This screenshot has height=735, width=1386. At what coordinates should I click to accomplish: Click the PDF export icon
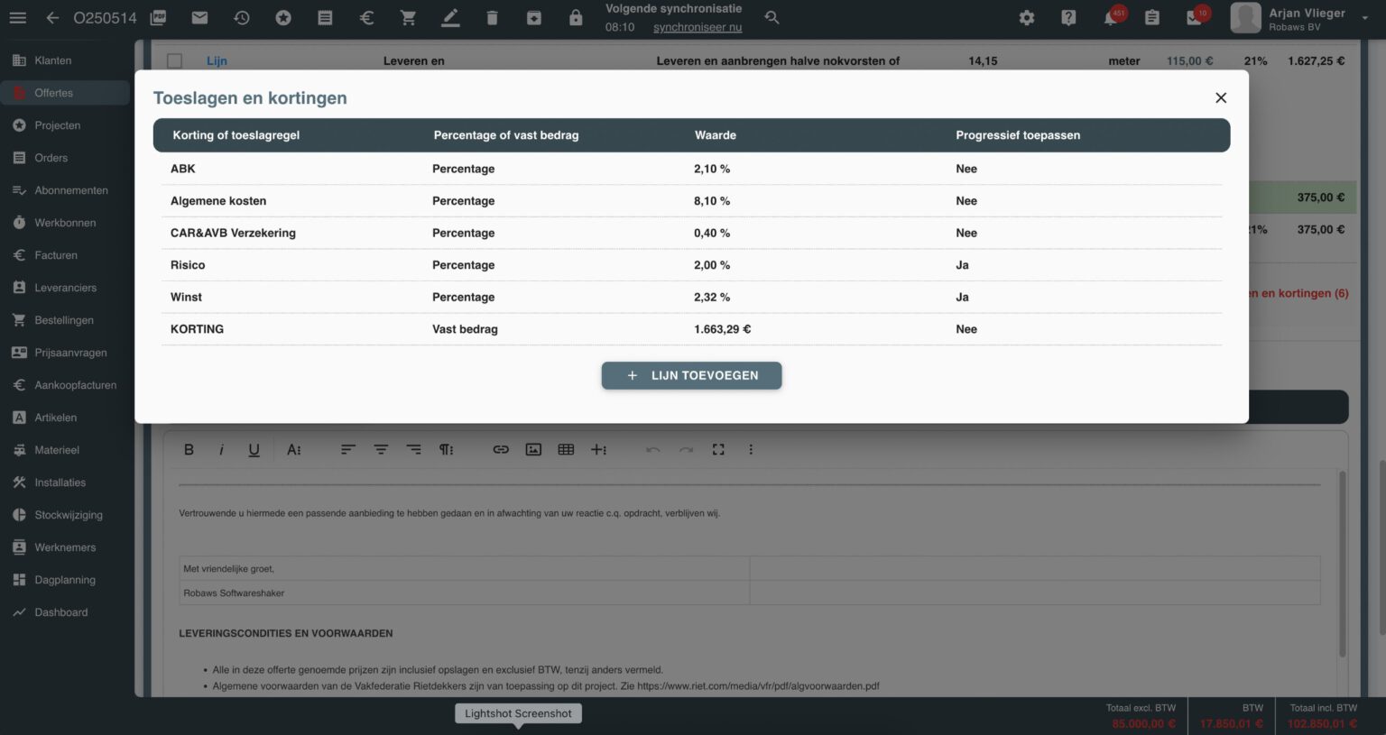(159, 18)
